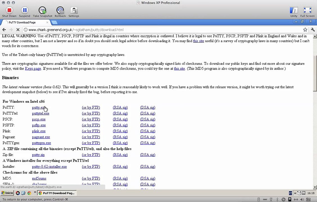Click the psftp.exe link
The height and width of the screenshot is (202, 317).
pyautogui.click(x=39, y=125)
